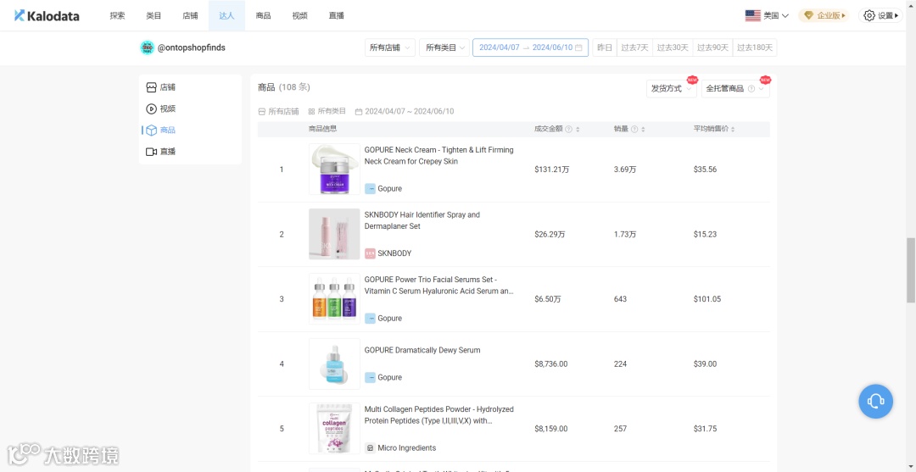Expand the 所有店铺 dropdown
The height and width of the screenshot is (472, 916).
(x=390, y=47)
